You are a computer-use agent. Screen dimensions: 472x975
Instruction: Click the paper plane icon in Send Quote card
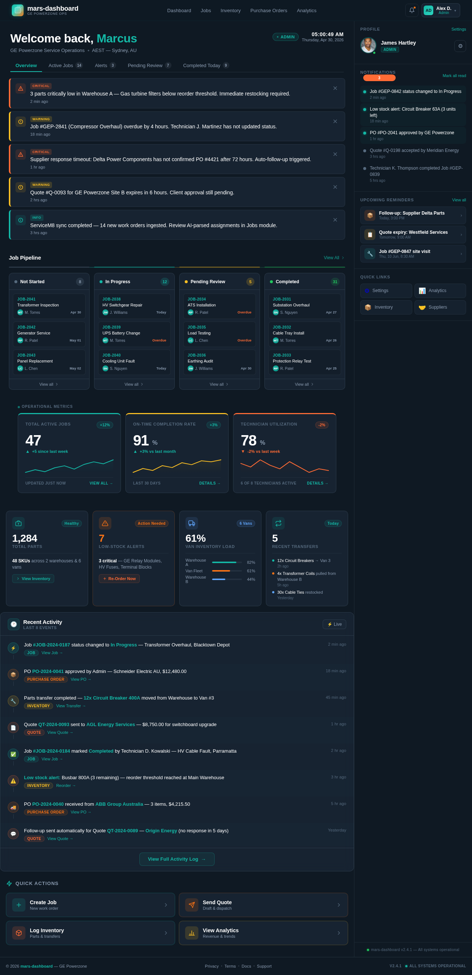[191, 905]
